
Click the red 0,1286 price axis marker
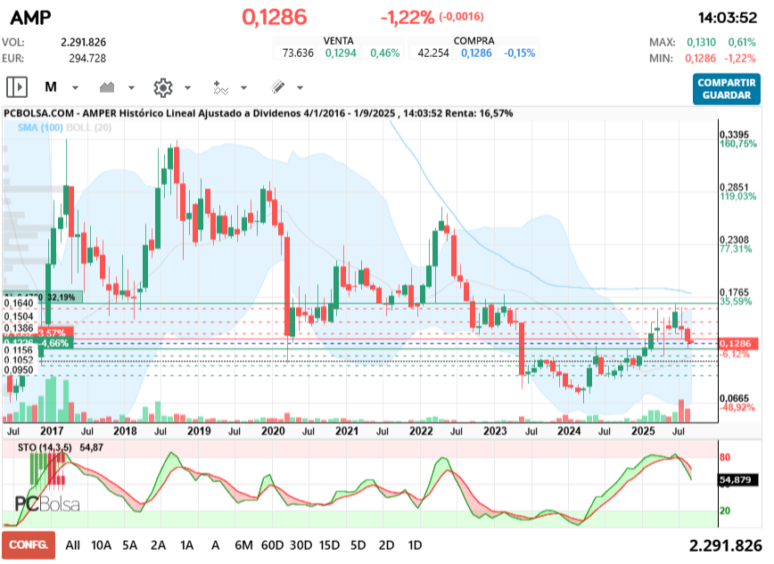738,343
